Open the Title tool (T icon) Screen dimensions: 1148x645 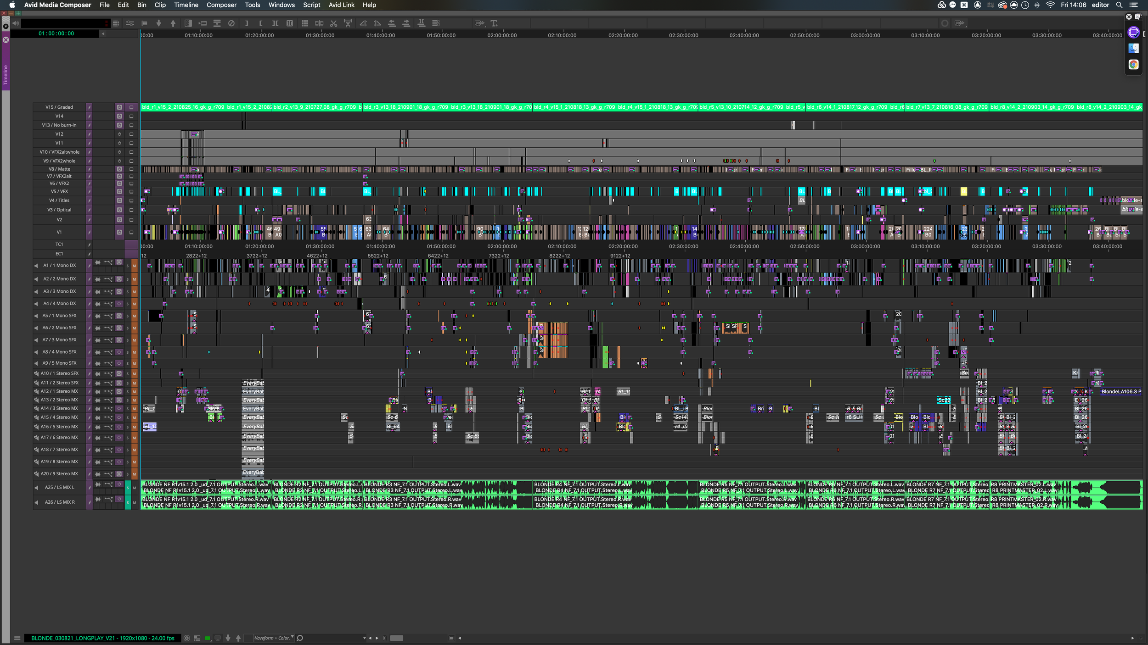pos(494,23)
